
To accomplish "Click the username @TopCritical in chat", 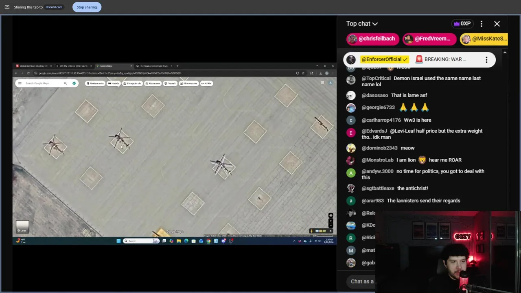I will tap(376, 78).
